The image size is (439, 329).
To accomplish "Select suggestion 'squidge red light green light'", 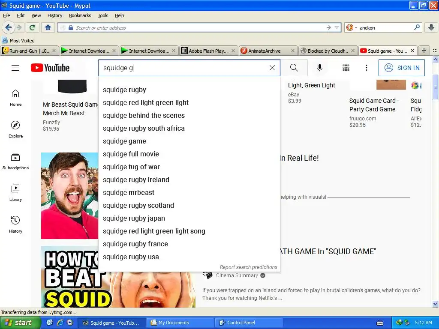I will click(x=189, y=103).
